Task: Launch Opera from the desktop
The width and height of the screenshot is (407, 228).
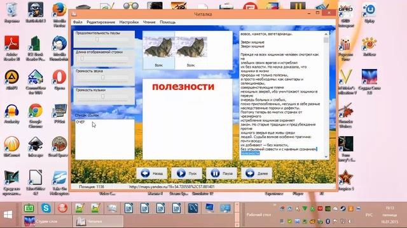Action: 59,80
